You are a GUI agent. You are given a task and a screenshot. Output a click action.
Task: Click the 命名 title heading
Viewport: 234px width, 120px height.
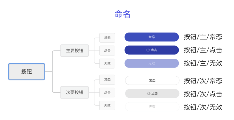coord(123,14)
